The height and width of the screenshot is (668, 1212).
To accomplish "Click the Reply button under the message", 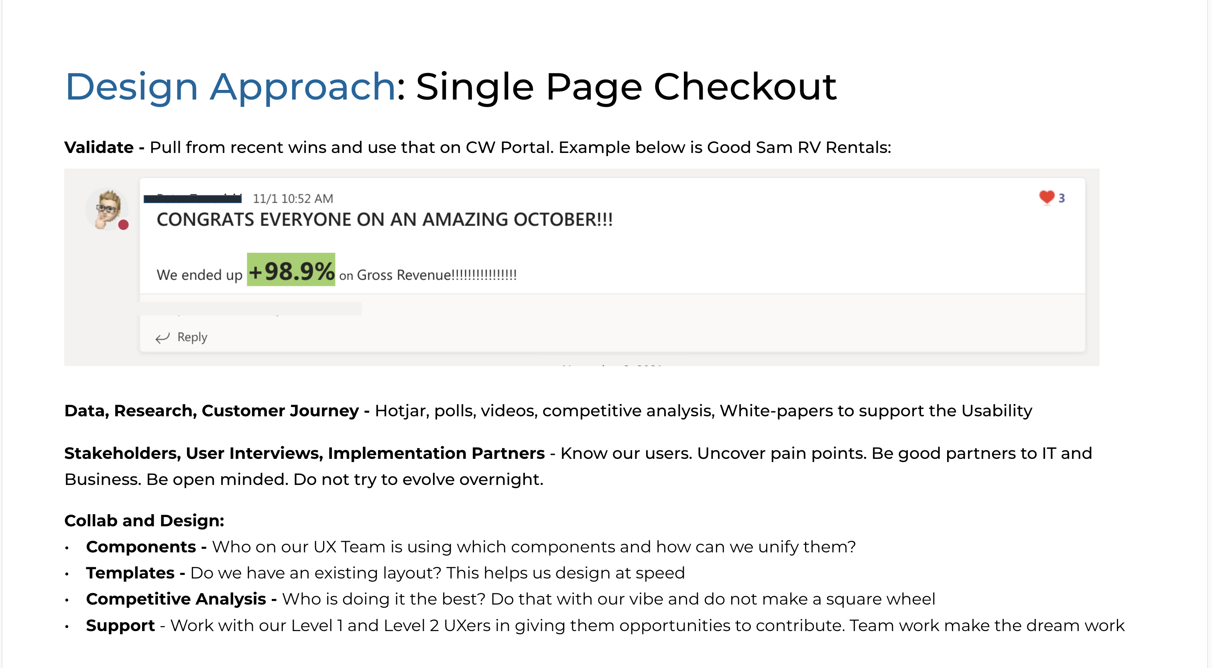I will tap(182, 337).
